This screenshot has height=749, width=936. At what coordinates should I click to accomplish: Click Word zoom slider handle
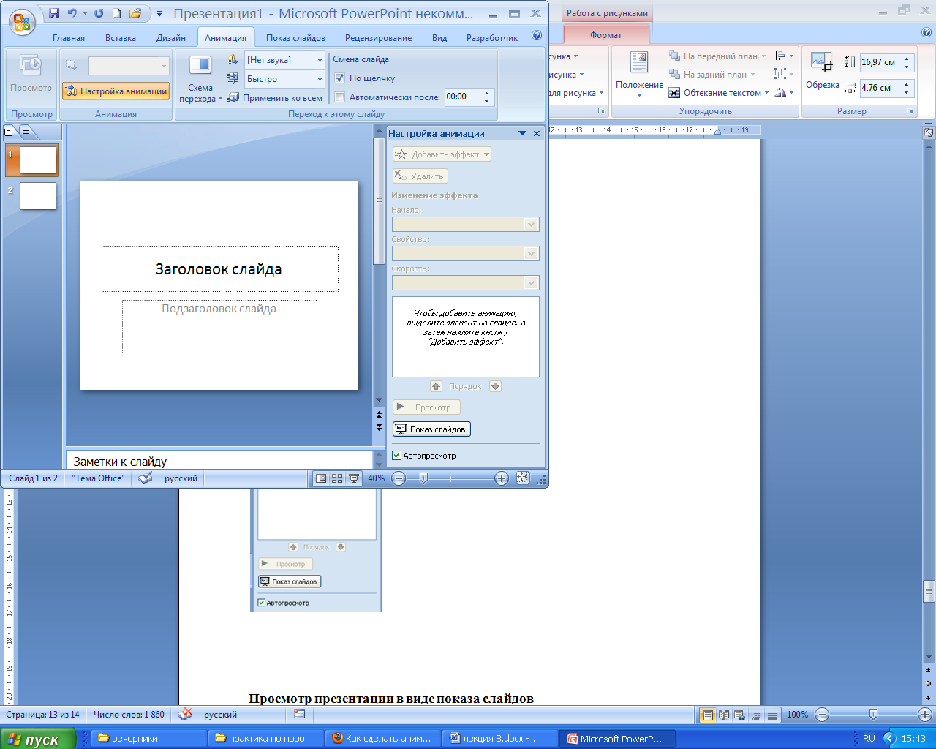pyautogui.click(x=873, y=715)
